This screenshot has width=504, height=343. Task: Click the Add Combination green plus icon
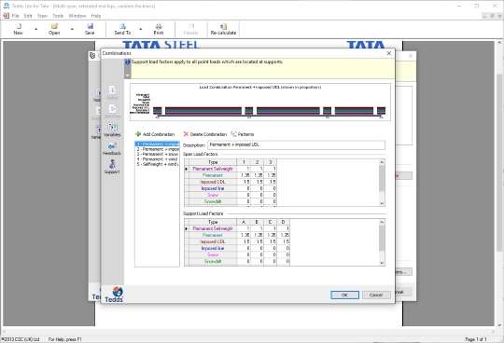coord(138,134)
